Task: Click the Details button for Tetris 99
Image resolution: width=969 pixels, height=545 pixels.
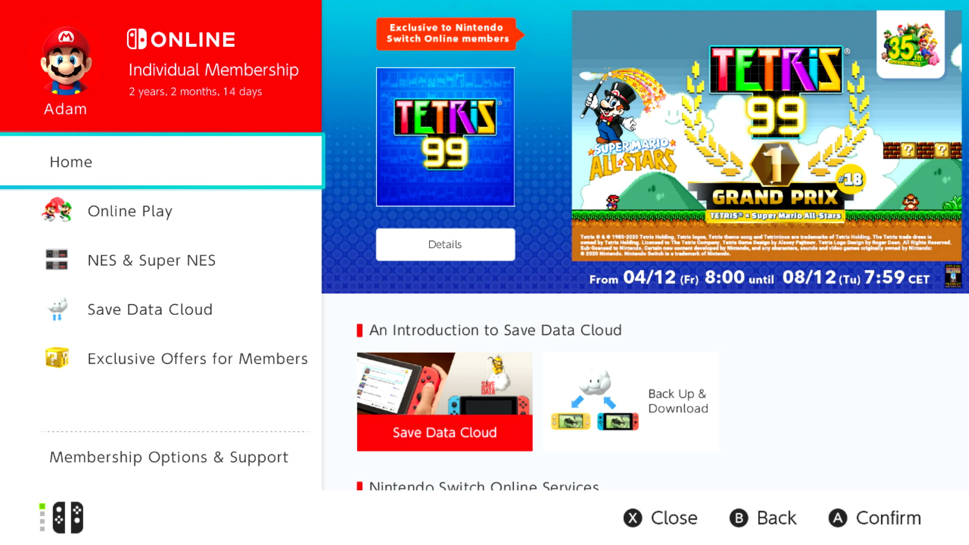Action: pos(445,244)
